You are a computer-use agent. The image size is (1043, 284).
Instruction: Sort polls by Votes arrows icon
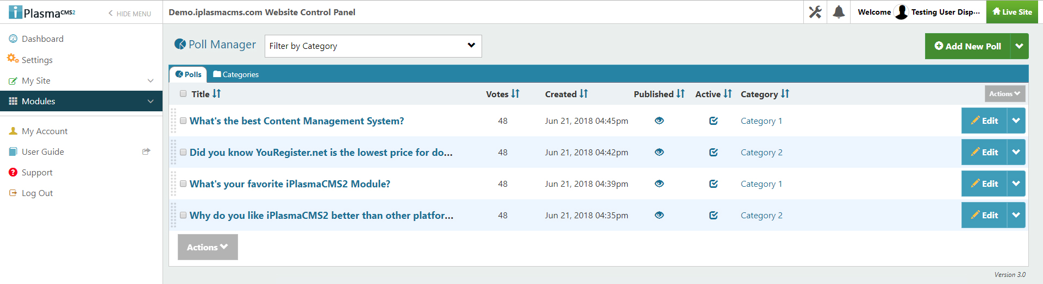(515, 93)
